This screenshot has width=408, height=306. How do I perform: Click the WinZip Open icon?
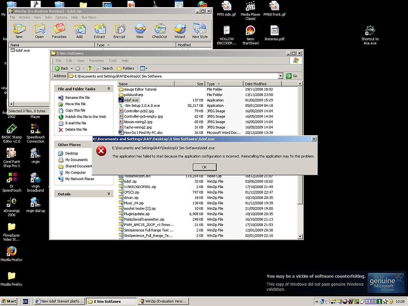39,31
